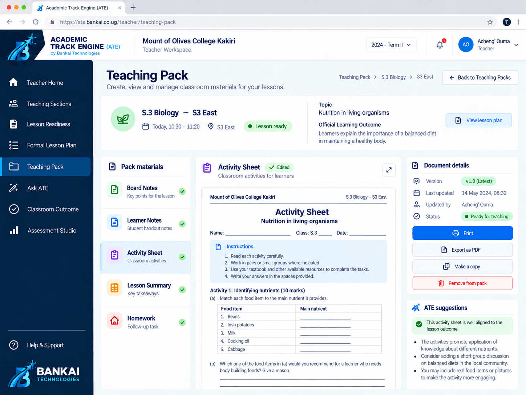Click the Beans row in the food table
The height and width of the screenshot is (395, 526).
point(299,317)
